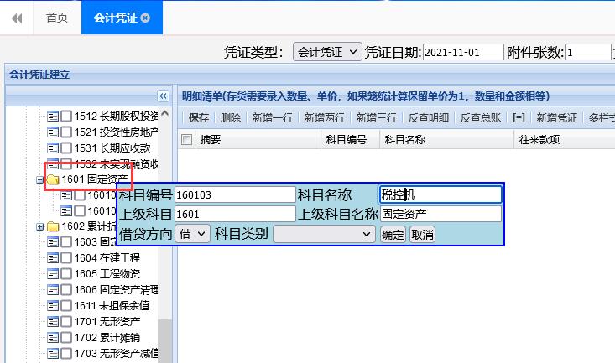Image resolution: width=615 pixels, height=363 pixels.
Task: Close the 会计凭证 tab
Action: click(146, 18)
